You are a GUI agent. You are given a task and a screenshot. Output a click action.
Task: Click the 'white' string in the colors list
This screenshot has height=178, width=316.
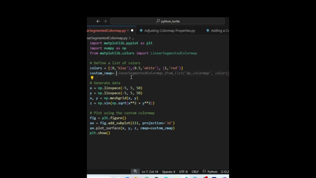[x=150, y=68]
